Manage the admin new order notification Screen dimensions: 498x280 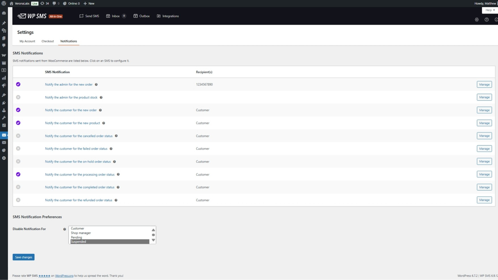click(x=484, y=85)
